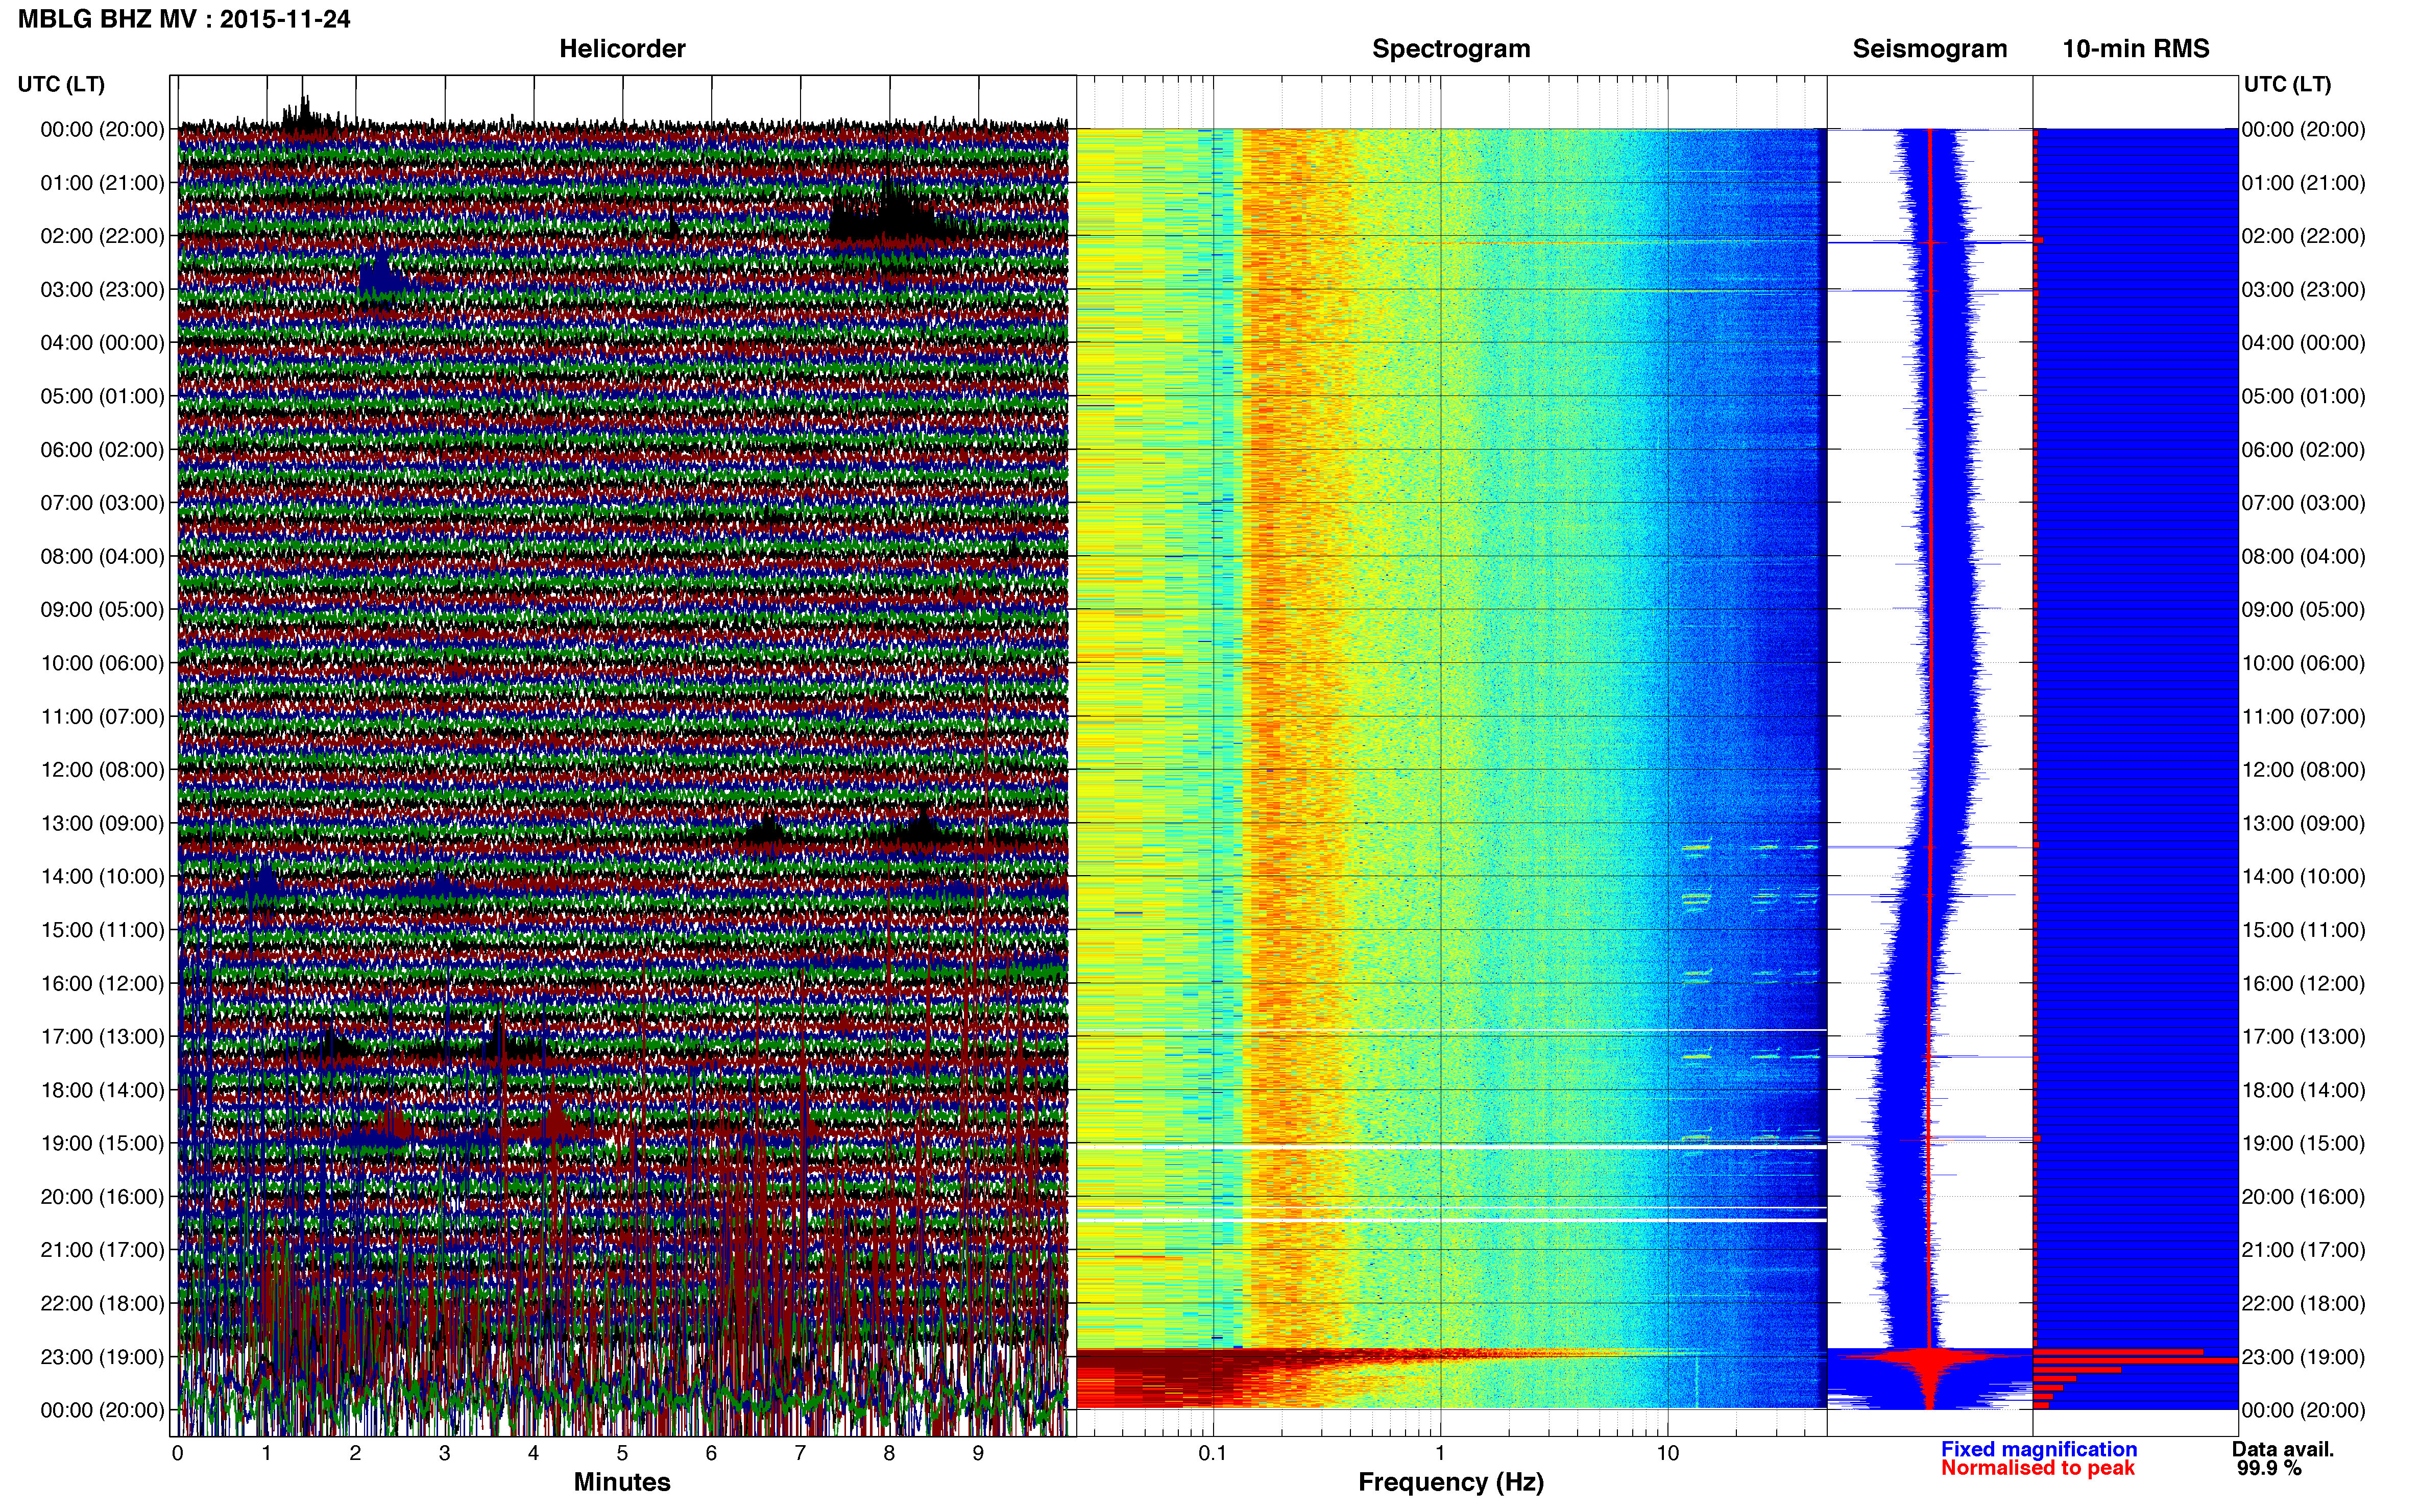Click the right '23:00 (19:00)' time label

[2303, 1357]
